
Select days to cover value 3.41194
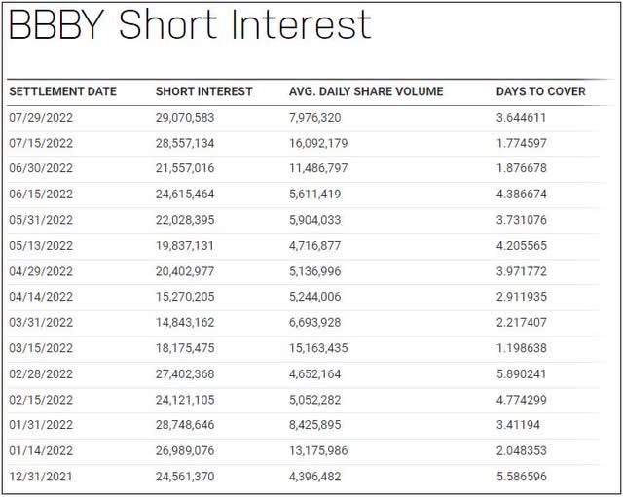tap(523, 426)
